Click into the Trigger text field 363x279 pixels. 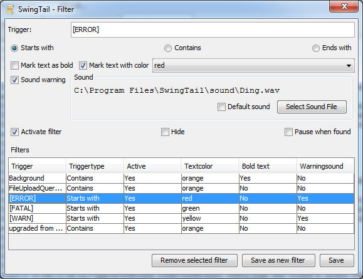click(x=213, y=29)
